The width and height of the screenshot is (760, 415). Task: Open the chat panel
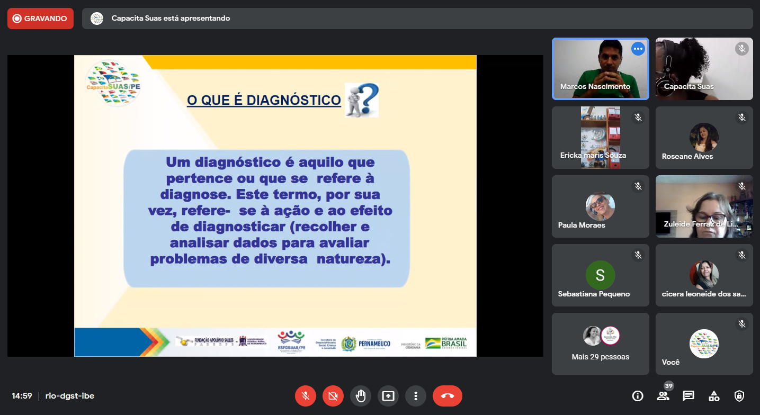[x=689, y=395]
